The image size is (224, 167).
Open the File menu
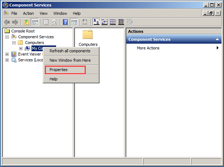pyautogui.click(x=14, y=13)
